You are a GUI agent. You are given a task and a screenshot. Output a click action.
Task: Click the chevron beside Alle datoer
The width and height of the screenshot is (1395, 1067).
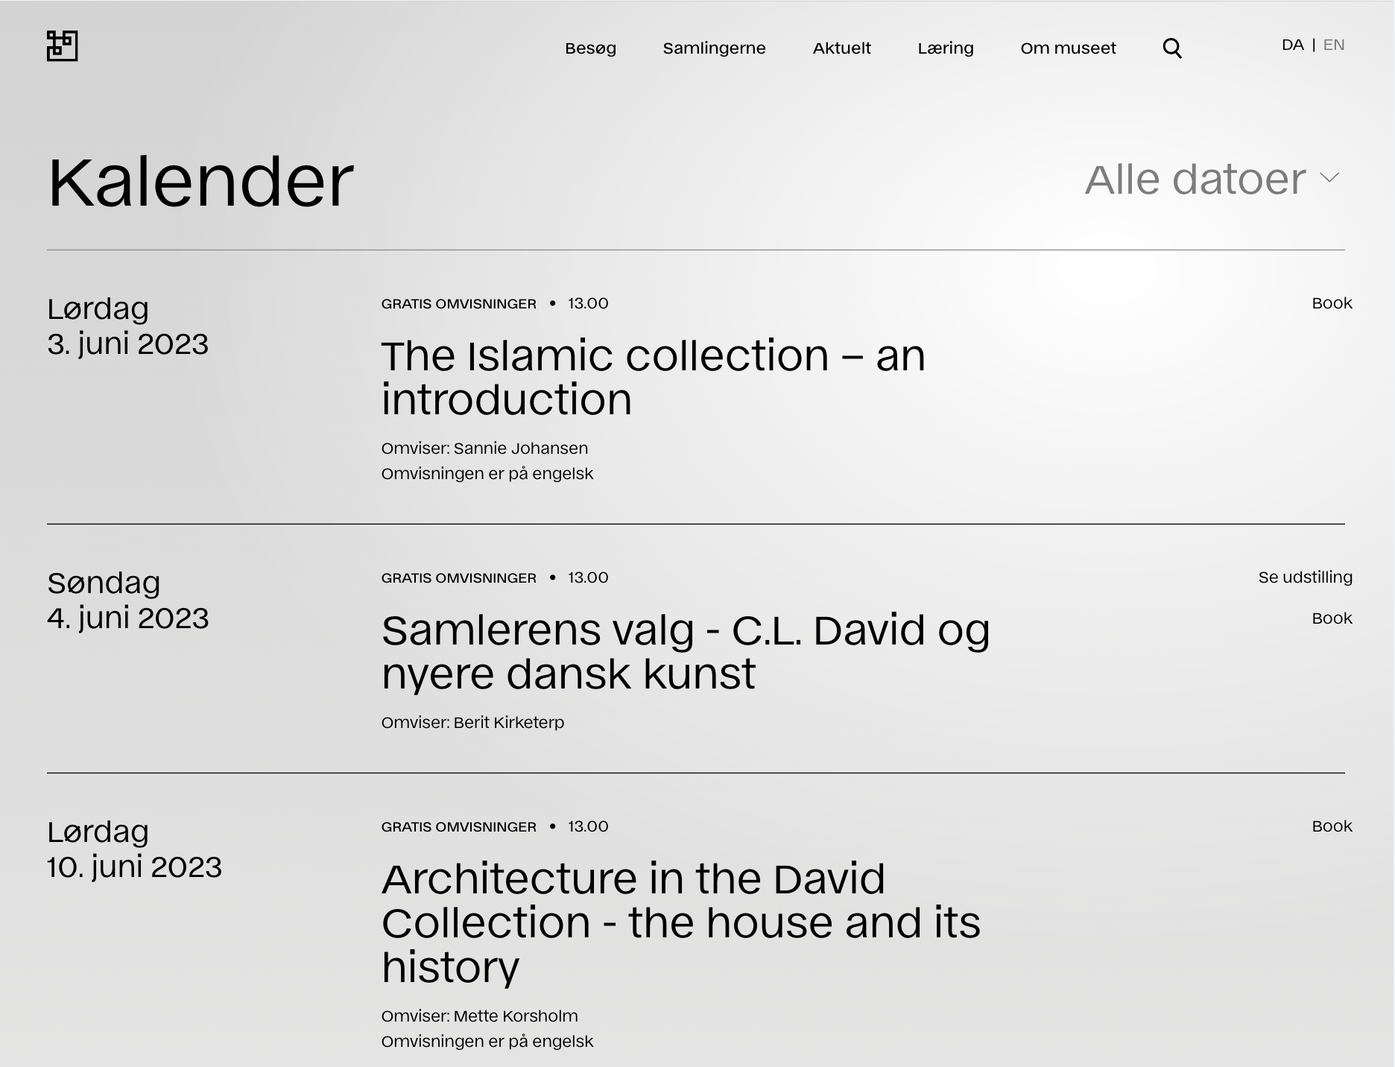tap(1329, 178)
